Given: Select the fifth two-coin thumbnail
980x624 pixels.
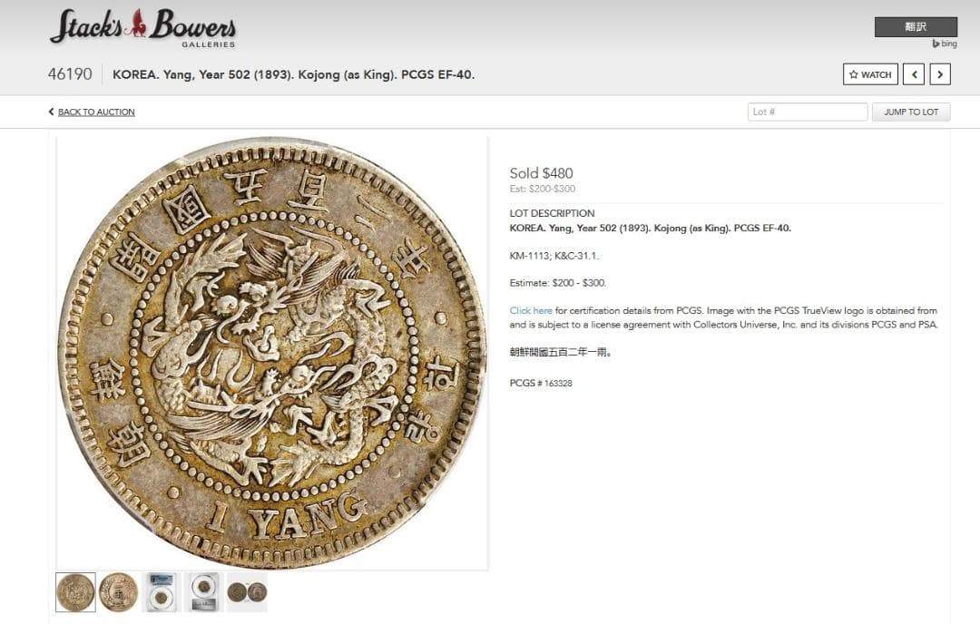Looking at the screenshot, I should point(247,592).
